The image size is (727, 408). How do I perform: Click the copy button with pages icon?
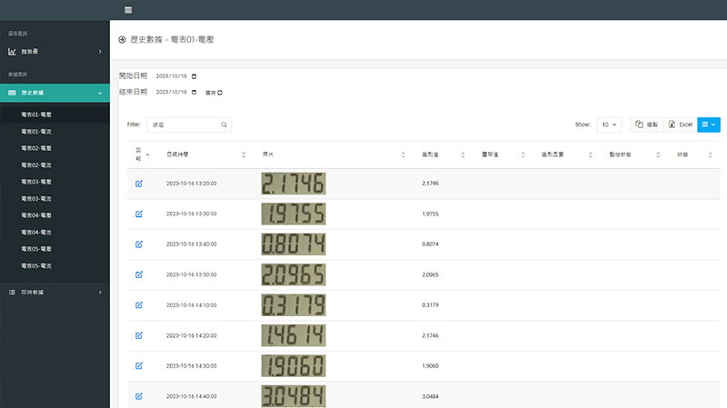[647, 124]
